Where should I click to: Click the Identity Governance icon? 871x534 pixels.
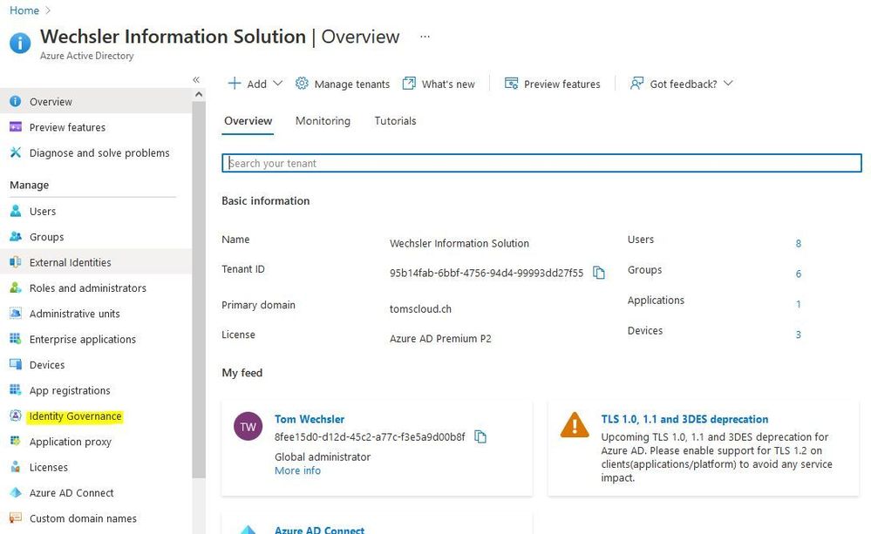(16, 416)
